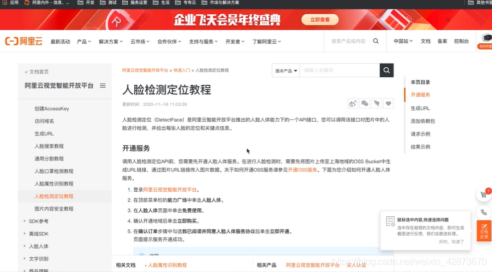
Task: Open the sidebar hamburger menu icon
Action: tap(102, 86)
